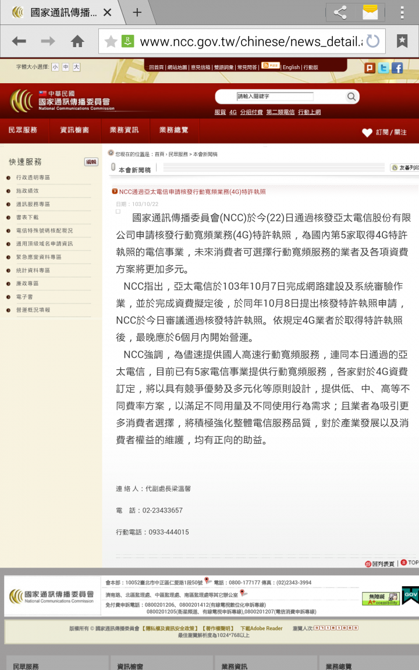This screenshot has height=670, width=419.
Task: Open 行動版 mobile version link
Action: pyautogui.click(x=311, y=67)
